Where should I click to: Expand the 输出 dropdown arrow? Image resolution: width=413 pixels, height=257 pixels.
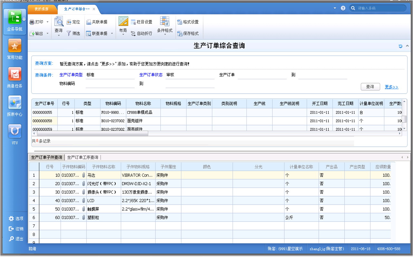click(48, 33)
